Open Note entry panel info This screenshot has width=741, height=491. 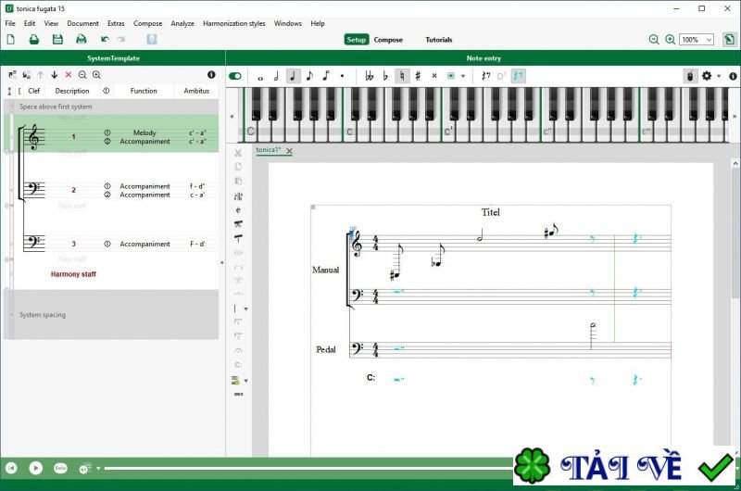pyautogui.click(x=733, y=76)
